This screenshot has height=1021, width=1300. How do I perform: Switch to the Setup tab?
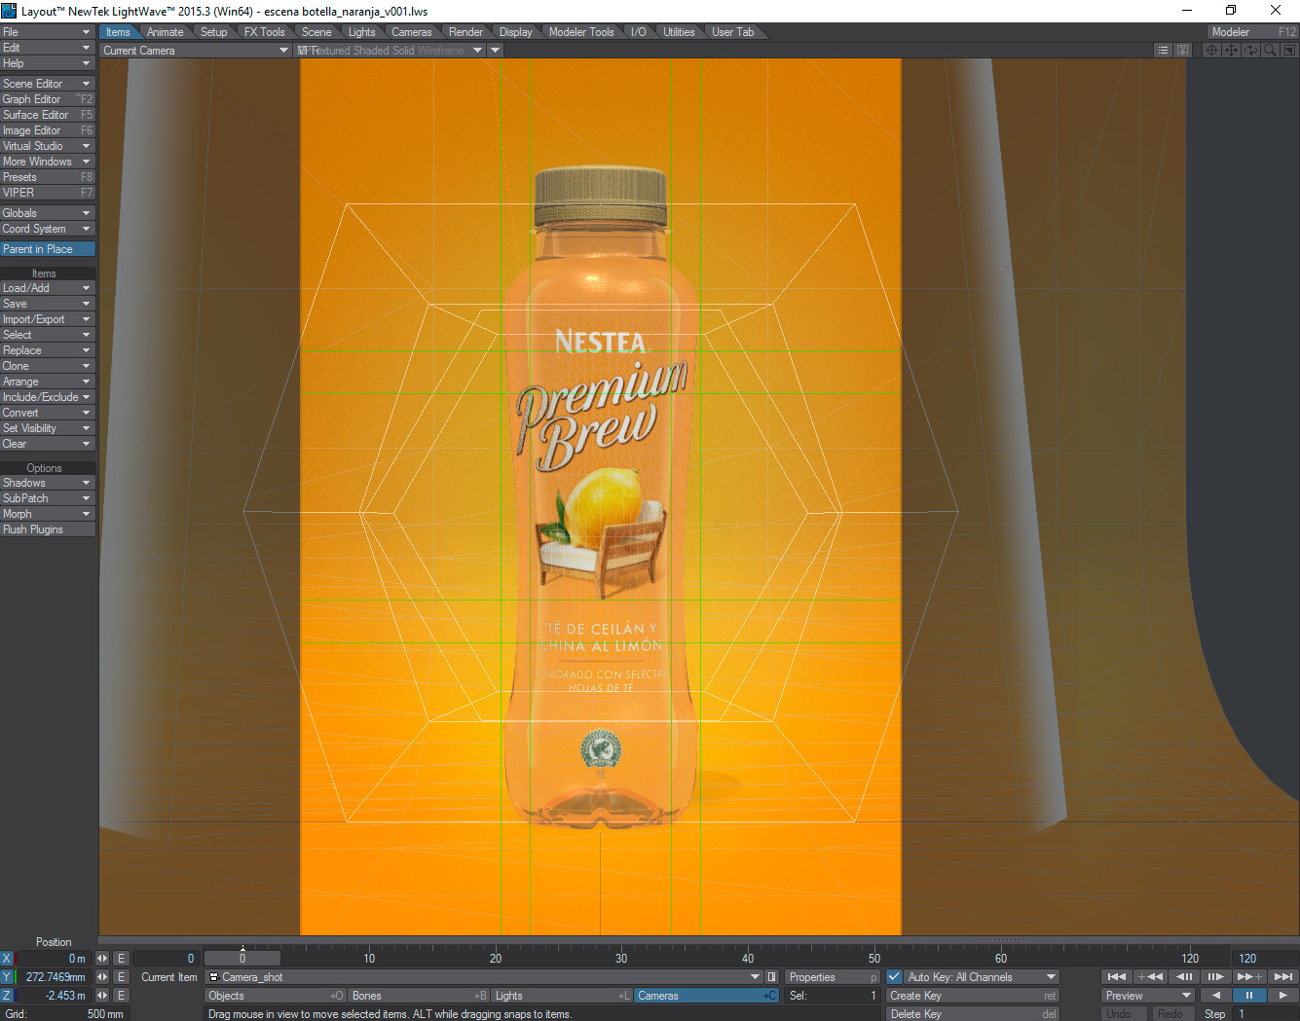tap(213, 32)
